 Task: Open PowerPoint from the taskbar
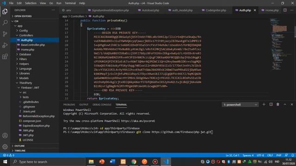102,162
